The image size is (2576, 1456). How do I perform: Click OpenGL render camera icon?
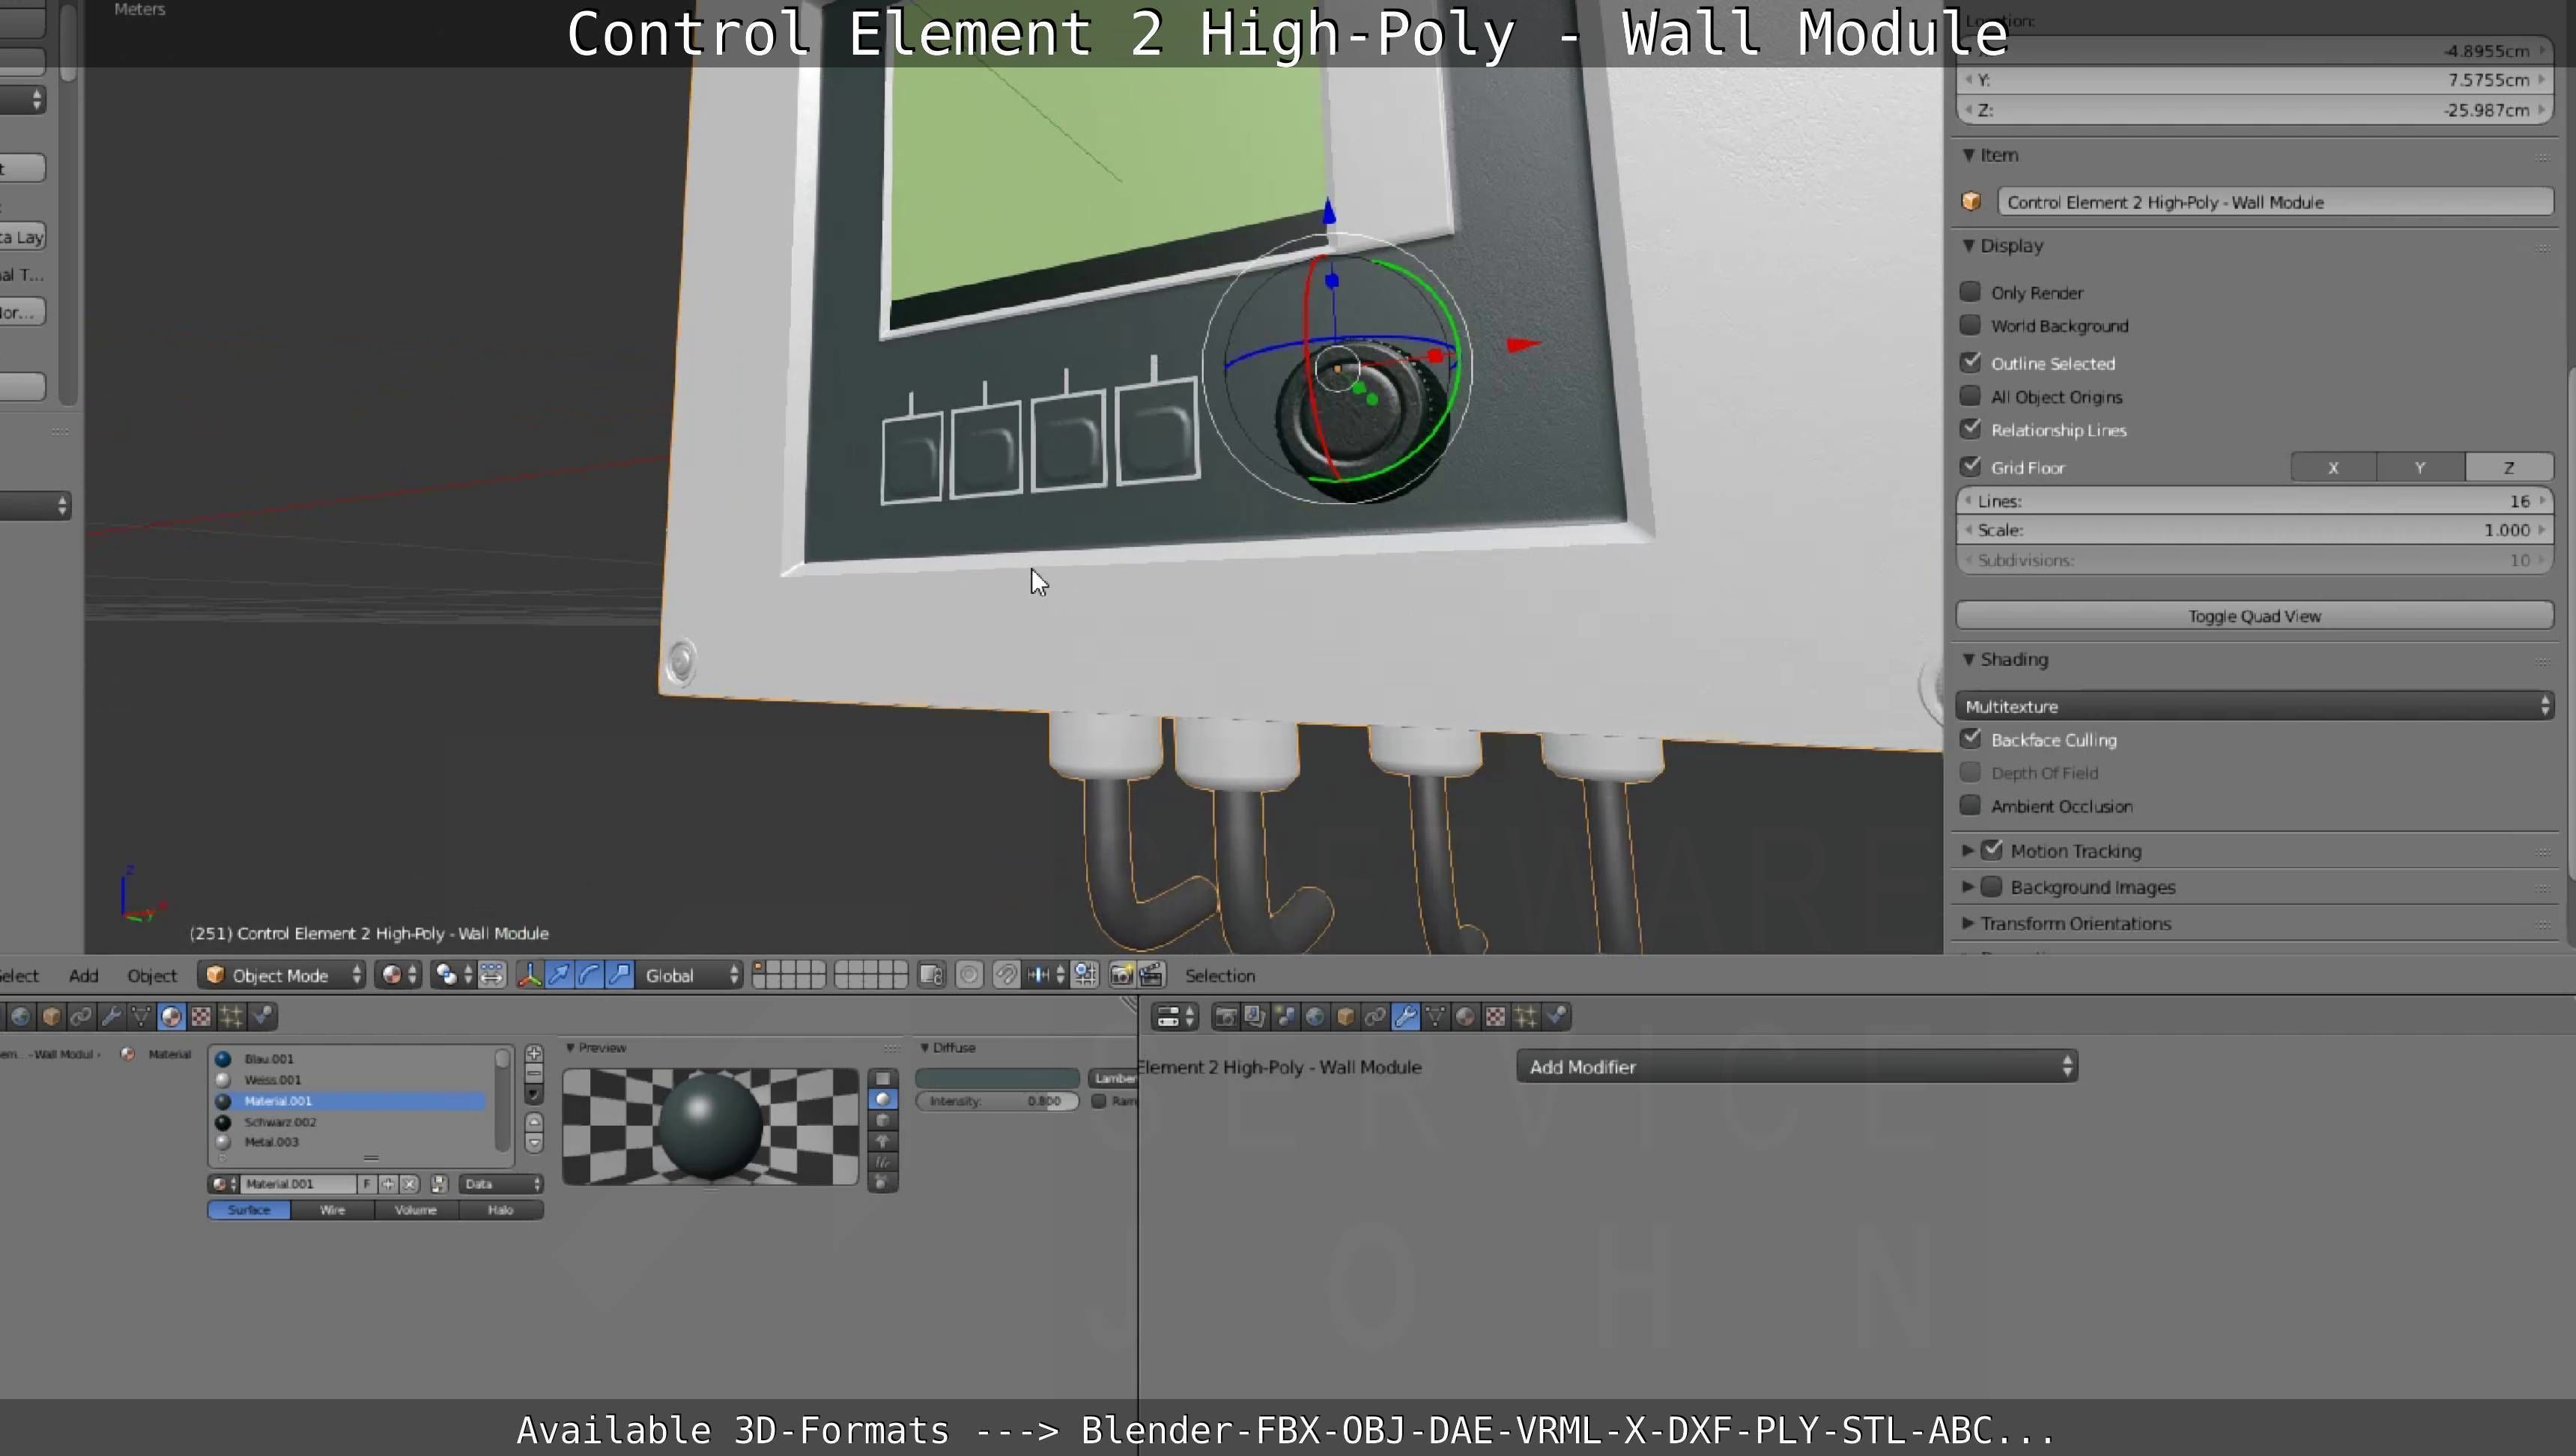tap(1122, 975)
